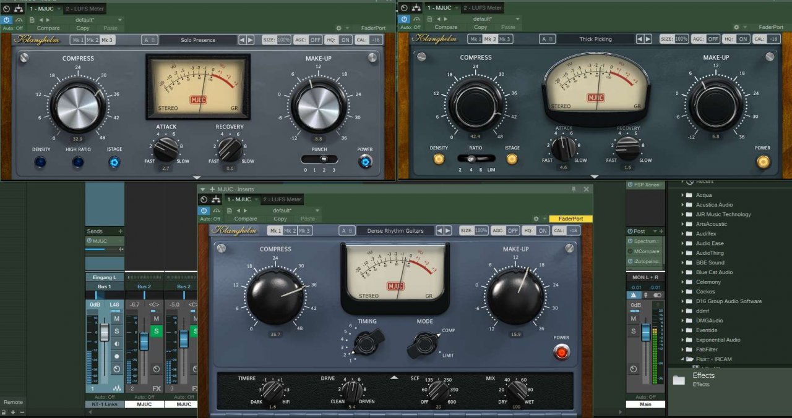
Task: Select Mk 3 in Dense Rhythm Guitars plugin
Action: 304,230
